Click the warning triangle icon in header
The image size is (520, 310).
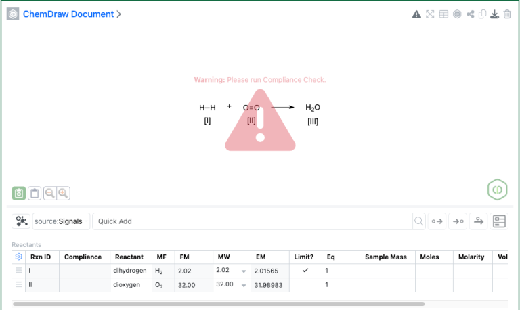pos(416,14)
